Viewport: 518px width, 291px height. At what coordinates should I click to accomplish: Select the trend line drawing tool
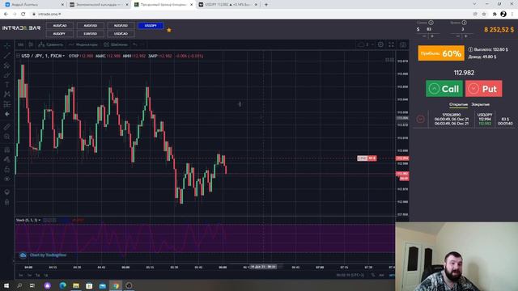7,56
